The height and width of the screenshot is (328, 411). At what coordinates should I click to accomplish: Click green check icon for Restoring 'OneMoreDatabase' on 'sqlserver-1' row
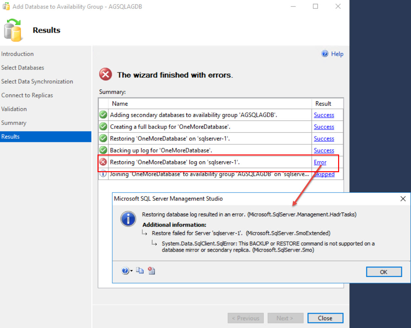[103, 138]
